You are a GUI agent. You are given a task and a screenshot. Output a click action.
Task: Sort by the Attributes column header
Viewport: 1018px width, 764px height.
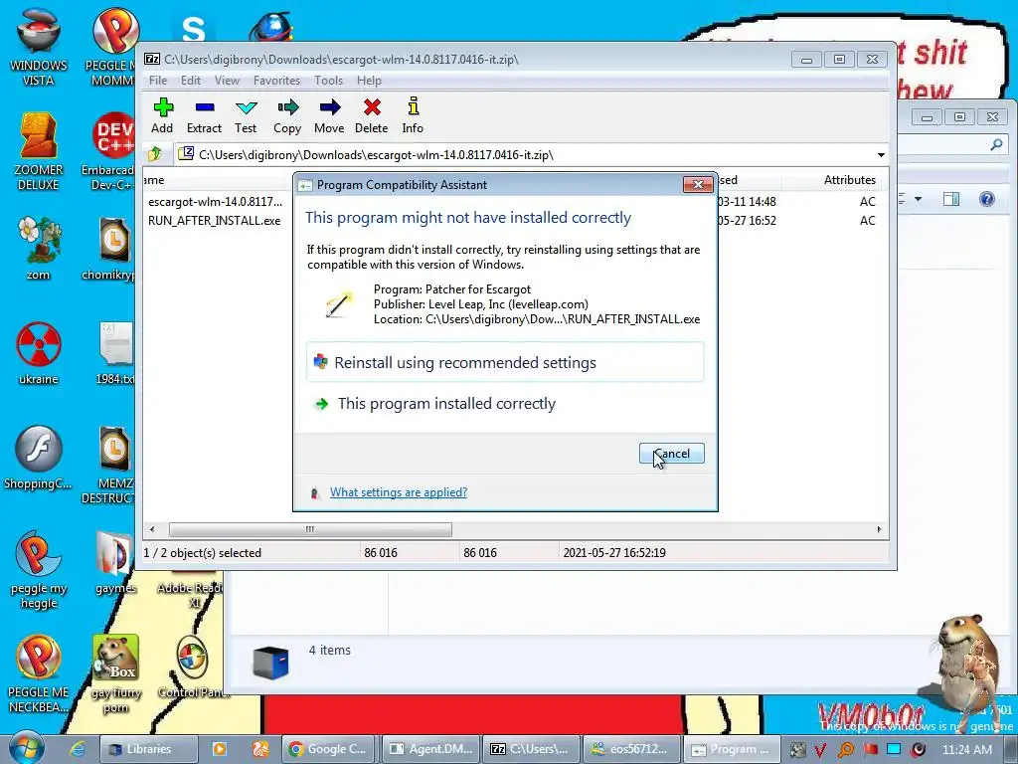click(850, 180)
